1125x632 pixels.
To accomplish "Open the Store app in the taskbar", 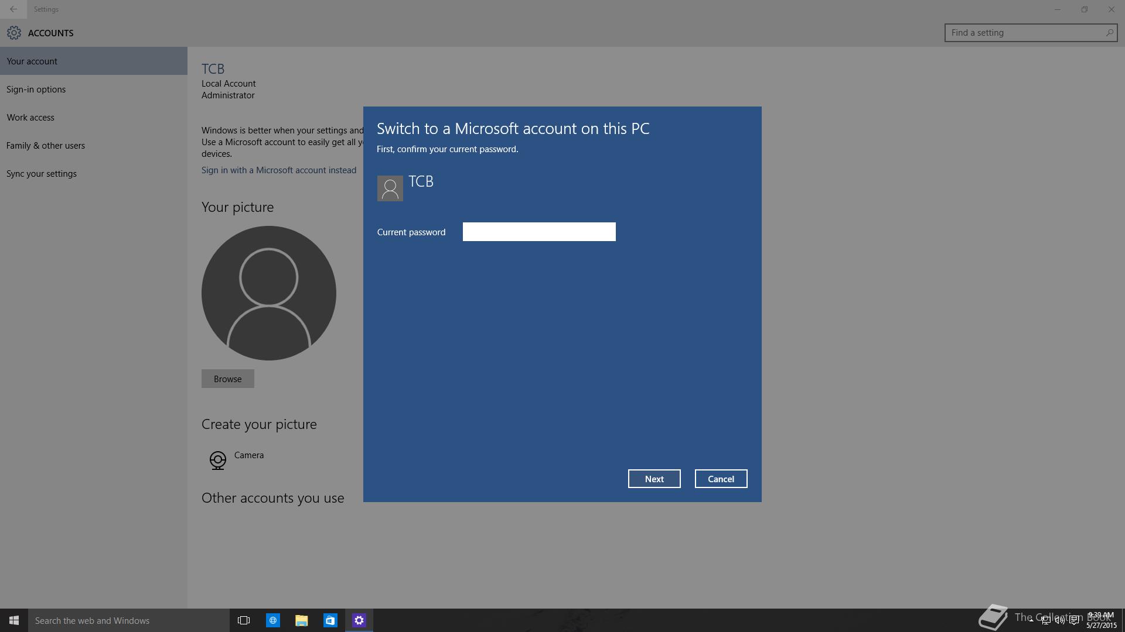I will pyautogui.click(x=330, y=620).
